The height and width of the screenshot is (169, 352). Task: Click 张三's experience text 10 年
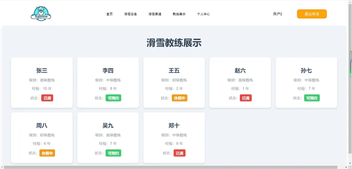(x=47, y=89)
